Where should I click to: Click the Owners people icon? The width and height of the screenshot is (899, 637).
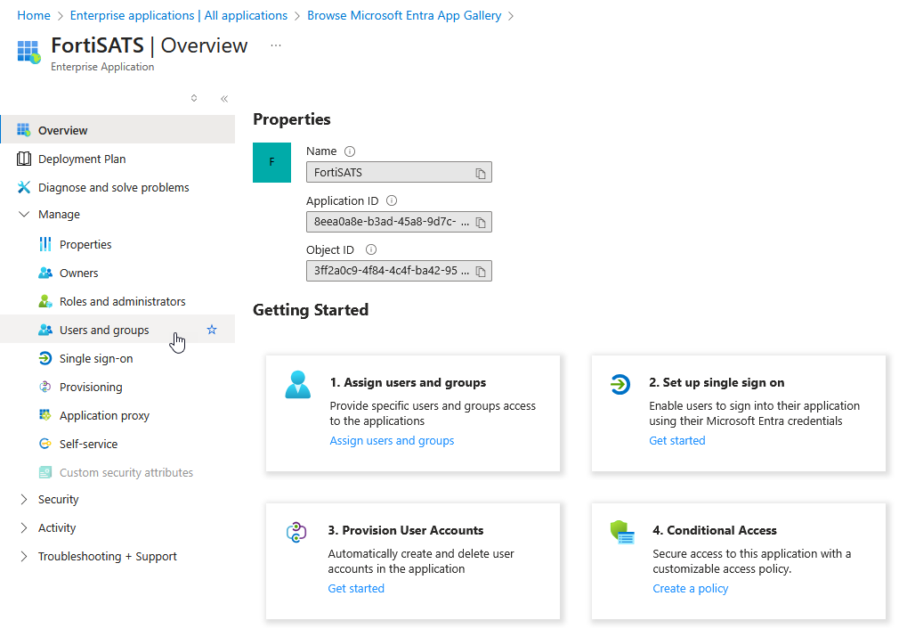tap(45, 273)
